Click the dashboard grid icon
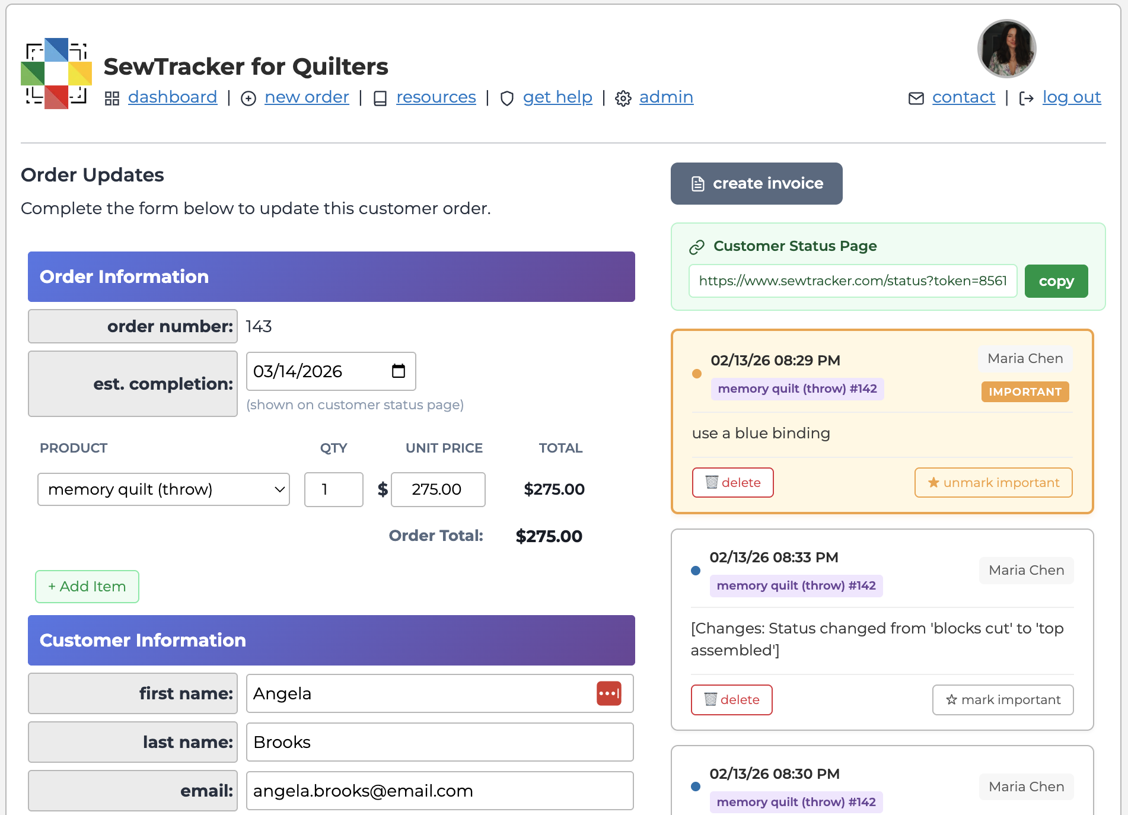The image size is (1128, 815). (x=112, y=98)
